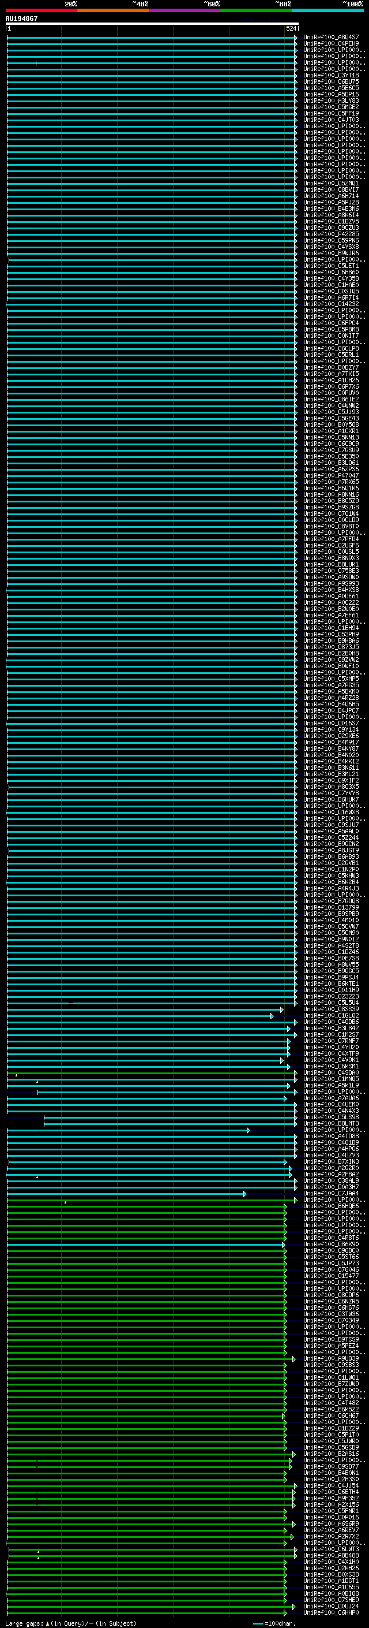Open hit UniRef100_A5K1L9
Screen dimensions: 369x1628
[331, 1085]
